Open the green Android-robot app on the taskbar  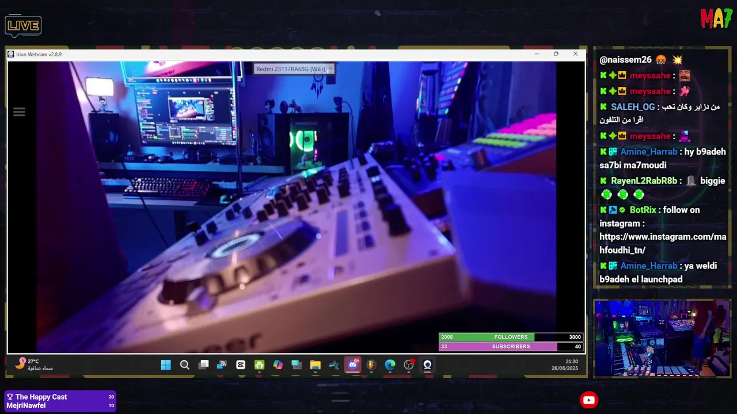click(259, 365)
